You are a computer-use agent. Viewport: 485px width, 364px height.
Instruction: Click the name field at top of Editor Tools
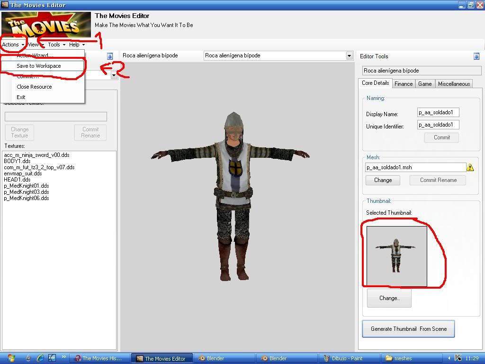pyautogui.click(x=422, y=71)
